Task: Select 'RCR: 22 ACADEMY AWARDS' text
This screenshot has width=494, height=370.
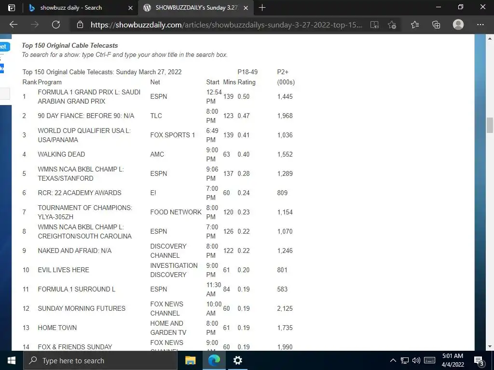Action: click(x=80, y=193)
